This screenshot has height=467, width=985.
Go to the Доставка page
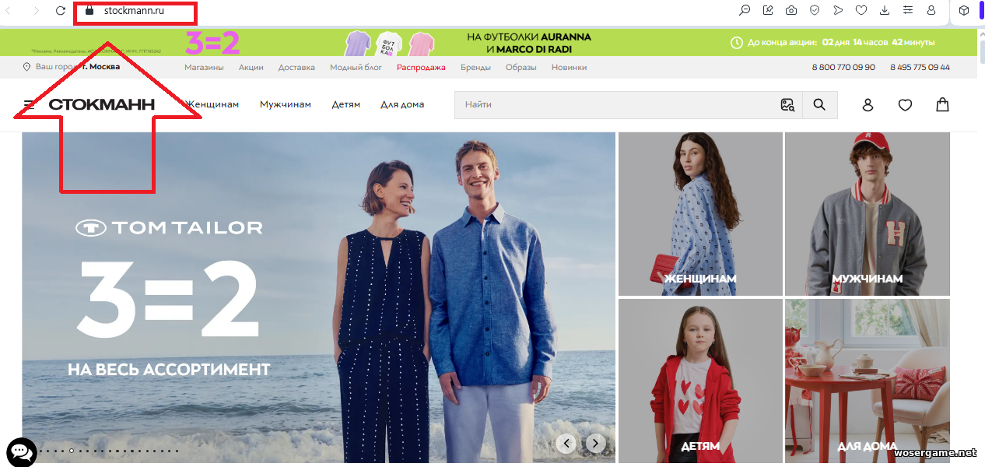coord(296,67)
